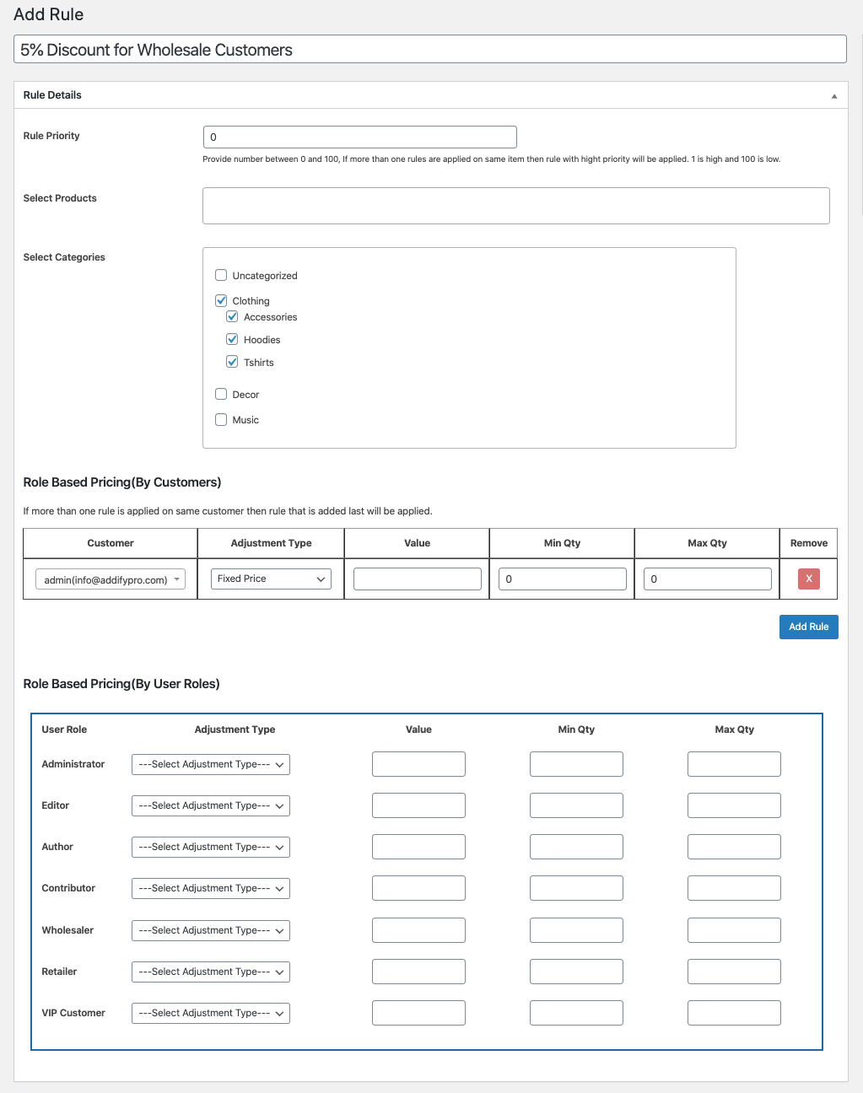Enable the Music category
Screen dimensions: 863x1093
coord(221,419)
